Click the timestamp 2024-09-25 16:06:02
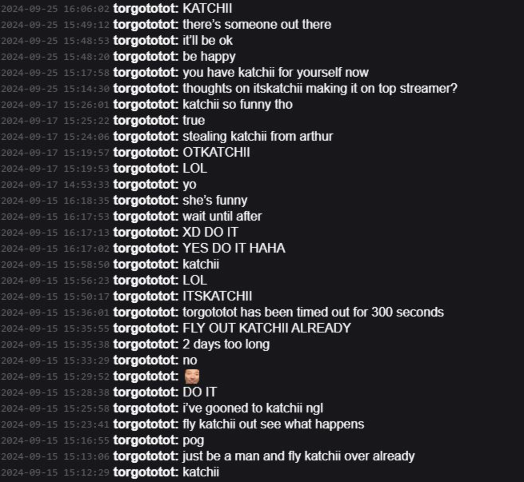The image size is (524, 482). pos(55,9)
